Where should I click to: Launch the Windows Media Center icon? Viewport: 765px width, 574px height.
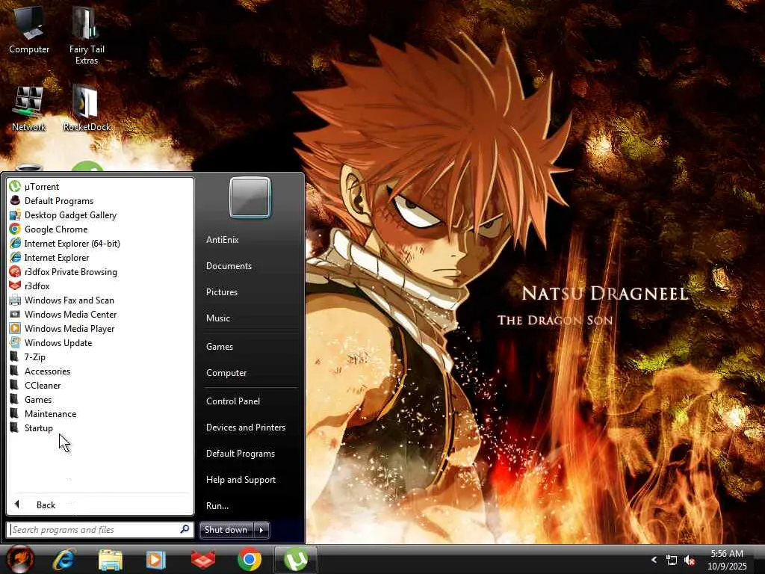(x=15, y=314)
